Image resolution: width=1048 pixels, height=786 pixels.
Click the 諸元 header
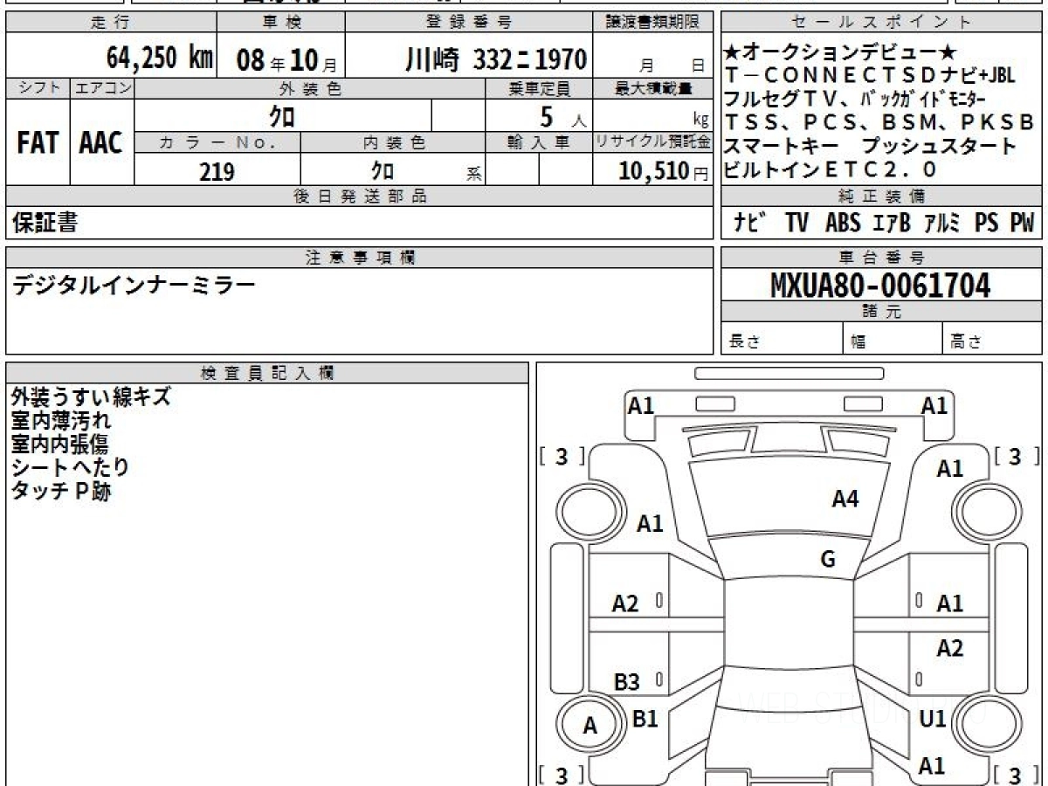coord(881,312)
